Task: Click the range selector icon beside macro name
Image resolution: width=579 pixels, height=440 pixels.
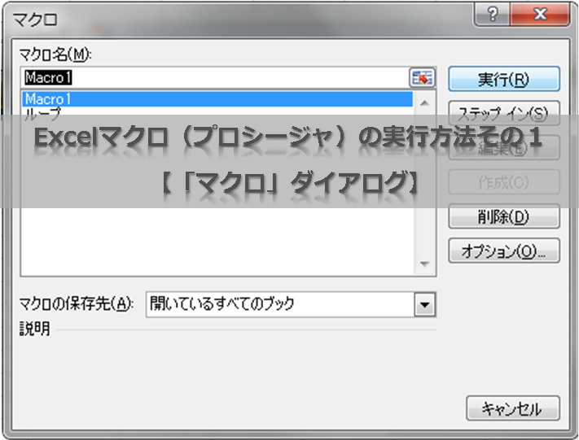Action: pos(423,78)
